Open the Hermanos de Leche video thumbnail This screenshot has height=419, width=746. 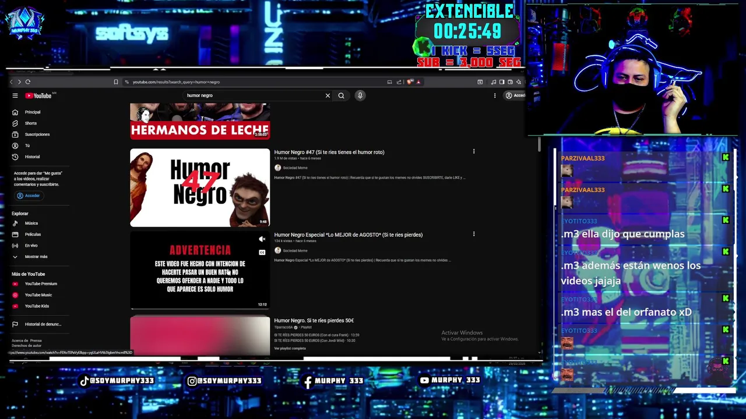[x=200, y=121]
